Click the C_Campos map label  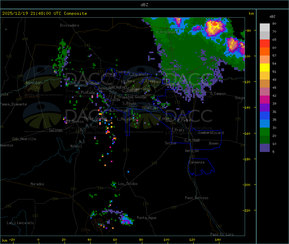[x=218, y=94]
